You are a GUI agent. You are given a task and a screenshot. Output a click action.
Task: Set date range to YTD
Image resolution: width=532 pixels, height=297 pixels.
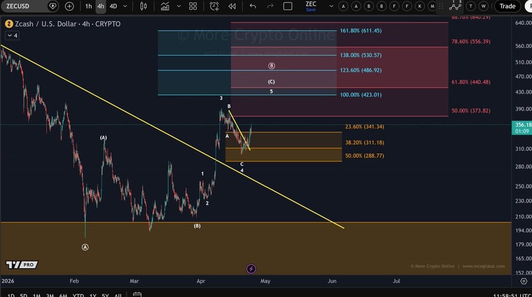point(79,295)
